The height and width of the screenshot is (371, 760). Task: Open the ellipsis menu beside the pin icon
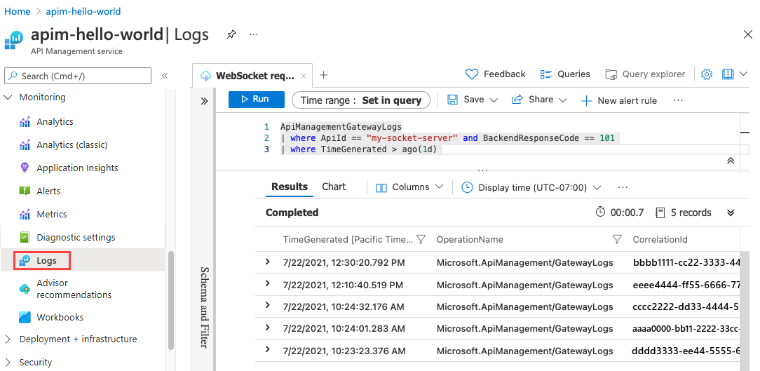pyautogui.click(x=254, y=35)
